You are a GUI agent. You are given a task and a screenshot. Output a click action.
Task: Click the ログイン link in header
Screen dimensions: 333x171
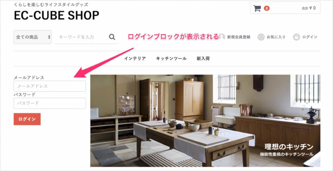310,37
